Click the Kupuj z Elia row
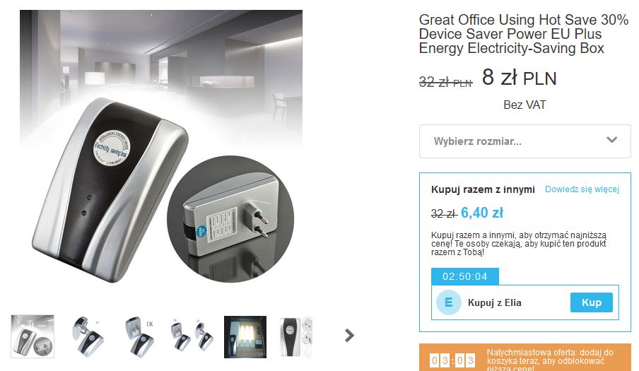 point(525,302)
